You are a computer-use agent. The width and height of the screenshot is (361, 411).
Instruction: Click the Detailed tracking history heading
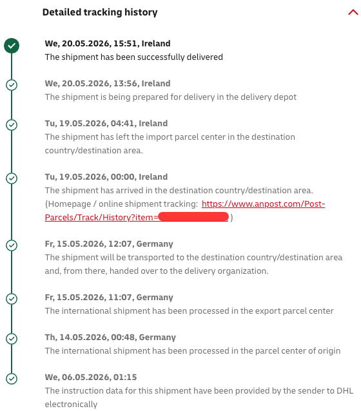click(x=100, y=12)
